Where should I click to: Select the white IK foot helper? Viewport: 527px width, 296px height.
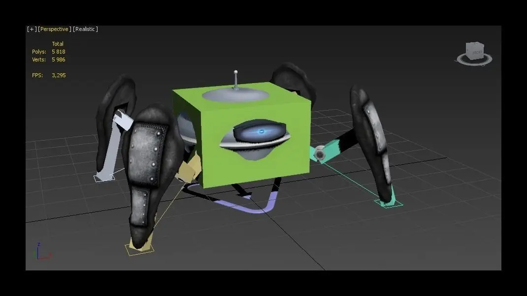(104, 178)
